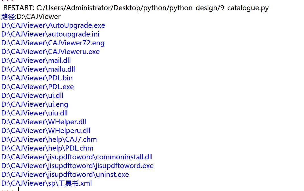
Task: Click the line D:\CAJViewer\CAJViewer72.eng
Action: pos(53,43)
